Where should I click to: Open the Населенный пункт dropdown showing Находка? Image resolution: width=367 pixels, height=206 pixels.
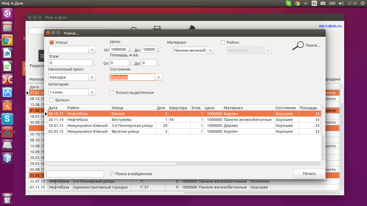click(x=92, y=77)
